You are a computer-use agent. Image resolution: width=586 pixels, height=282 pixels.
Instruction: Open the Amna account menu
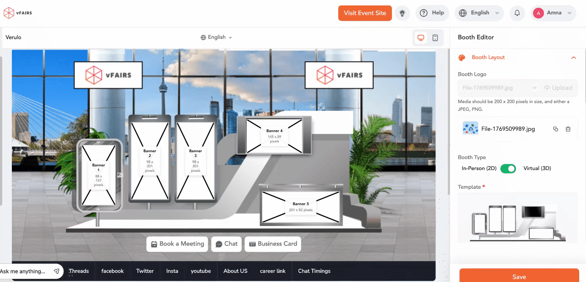click(553, 13)
